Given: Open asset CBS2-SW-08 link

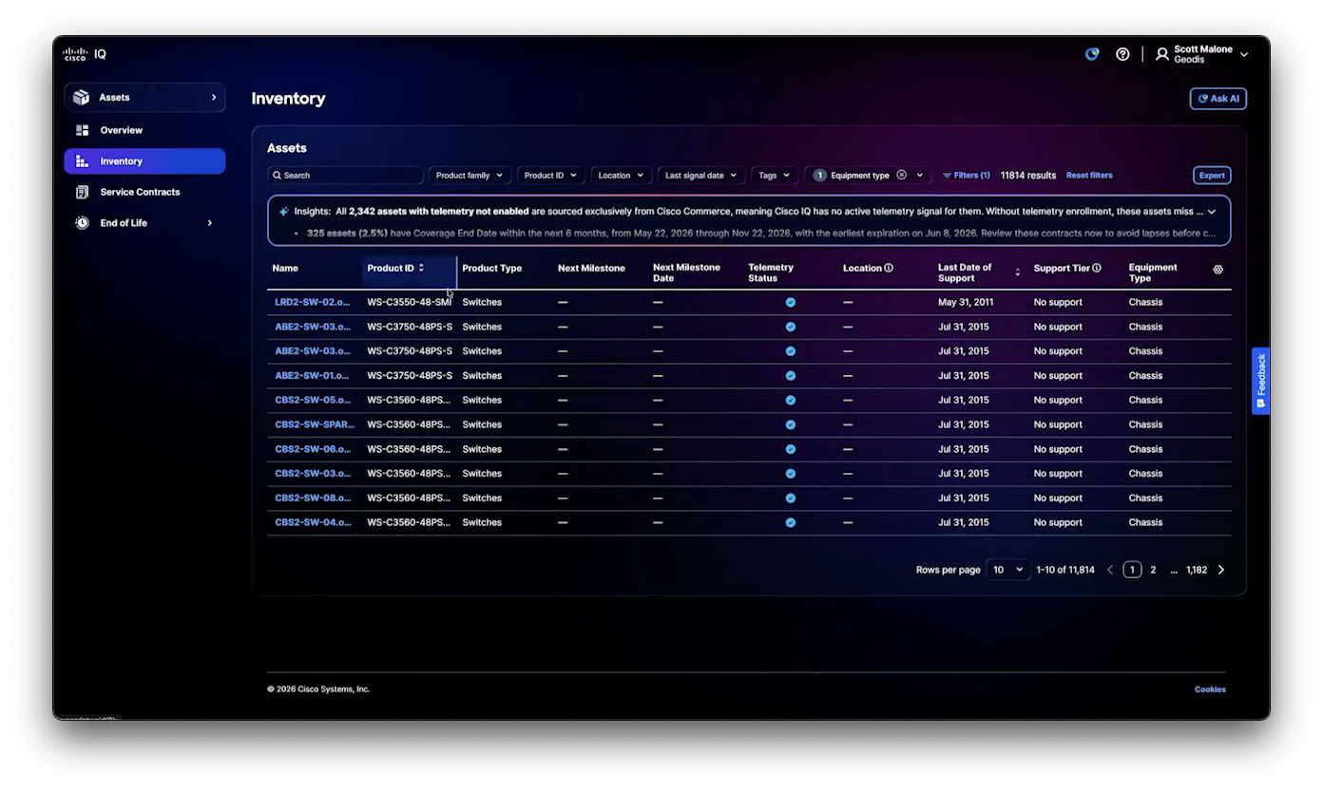Looking at the screenshot, I should 313,498.
